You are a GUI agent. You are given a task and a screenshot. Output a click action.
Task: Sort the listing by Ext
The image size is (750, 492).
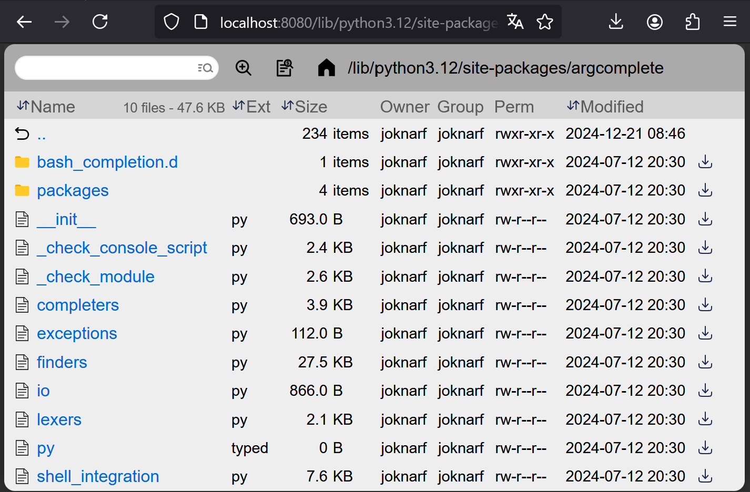[251, 107]
